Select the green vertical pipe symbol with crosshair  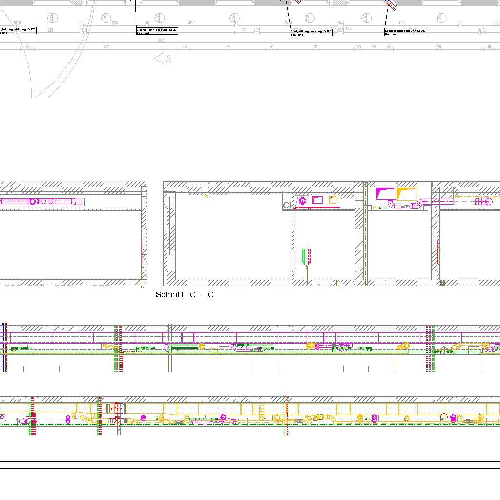304,257
